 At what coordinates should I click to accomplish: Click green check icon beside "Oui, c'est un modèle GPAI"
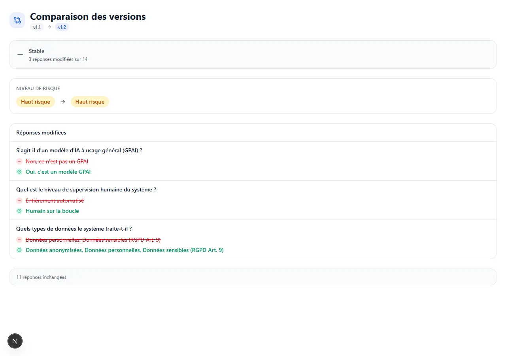pos(19,172)
